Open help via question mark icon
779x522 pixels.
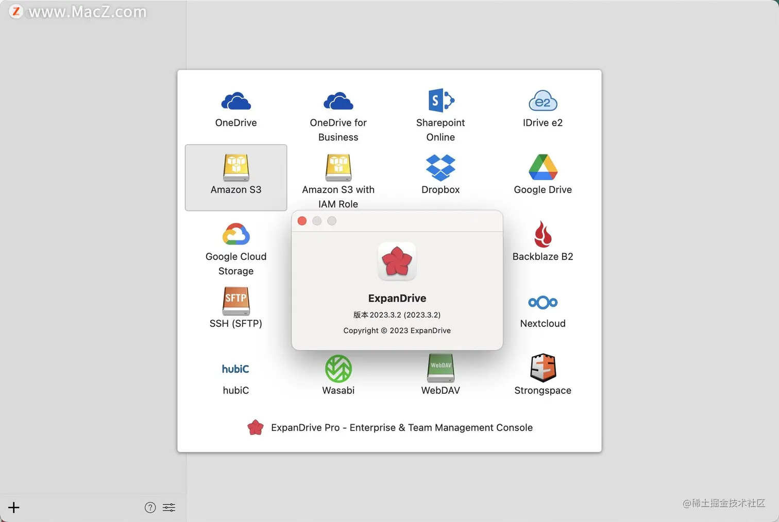(x=150, y=508)
